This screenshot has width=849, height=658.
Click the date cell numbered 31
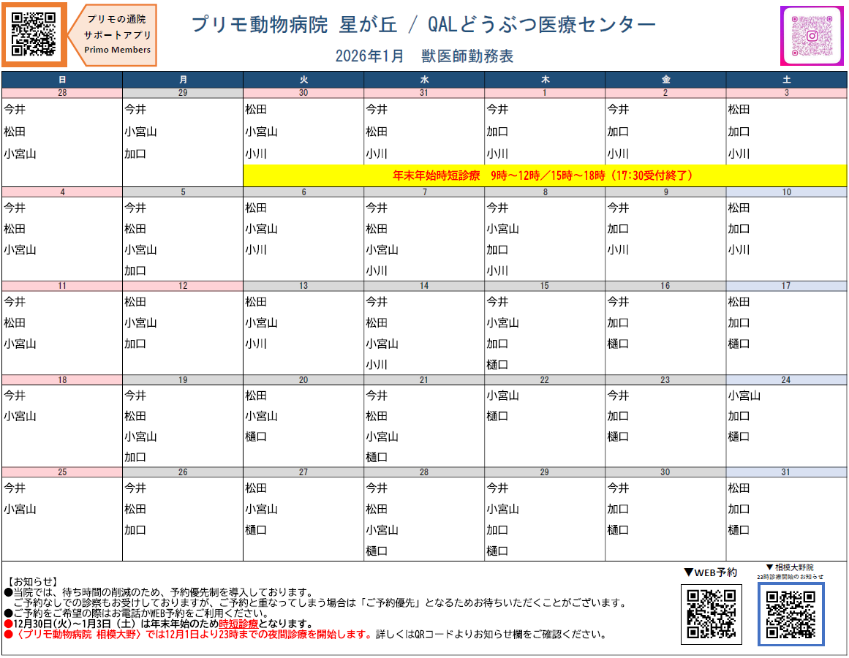(x=786, y=472)
